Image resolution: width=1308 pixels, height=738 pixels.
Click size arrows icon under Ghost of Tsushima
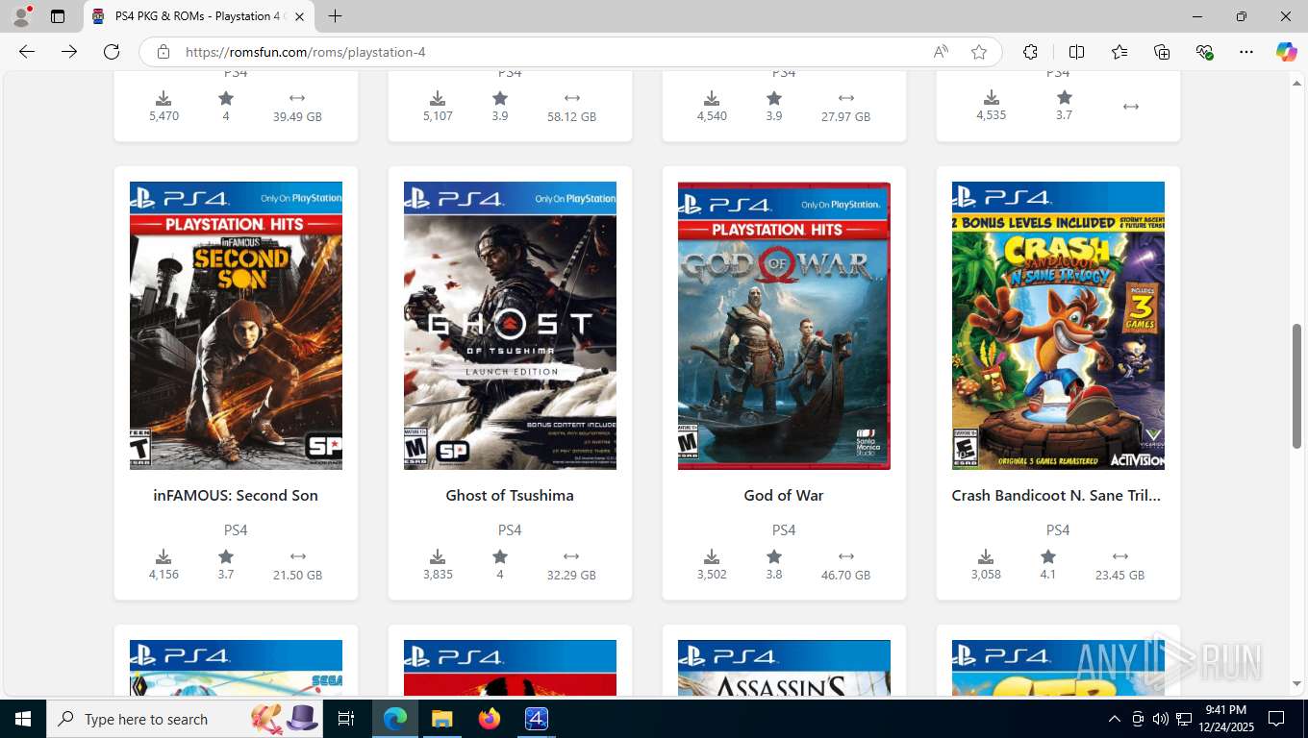point(571,556)
